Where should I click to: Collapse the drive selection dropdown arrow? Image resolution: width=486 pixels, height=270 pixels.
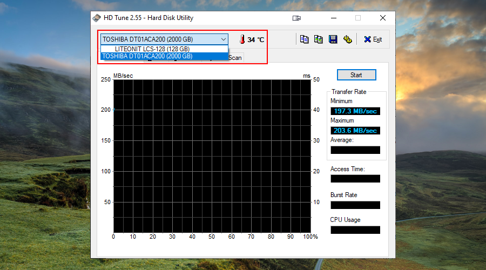click(x=223, y=39)
